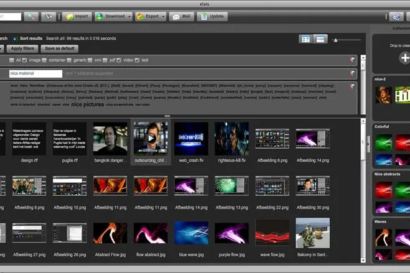Image resolution: width=410 pixels, height=273 pixels.
Task: Click the 'purple flow.jpg' file name
Action: (231, 255)
